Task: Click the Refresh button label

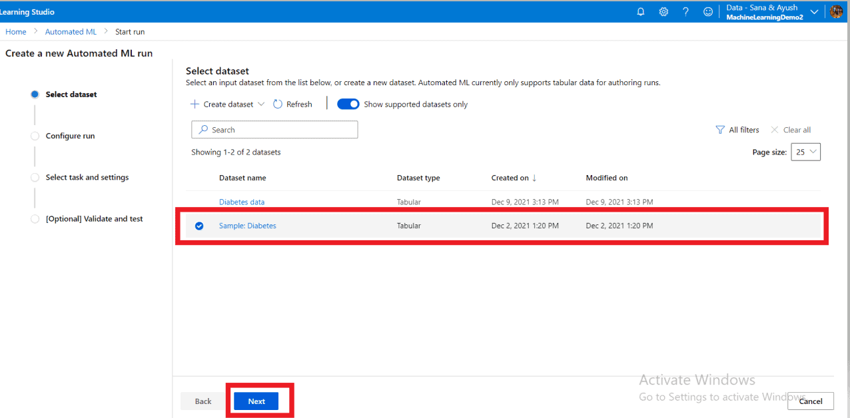Action: pos(299,104)
